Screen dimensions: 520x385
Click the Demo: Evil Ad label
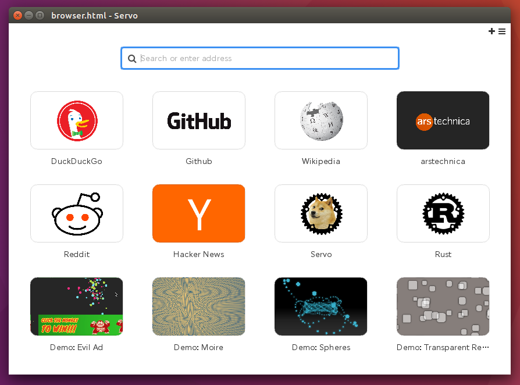(x=77, y=347)
